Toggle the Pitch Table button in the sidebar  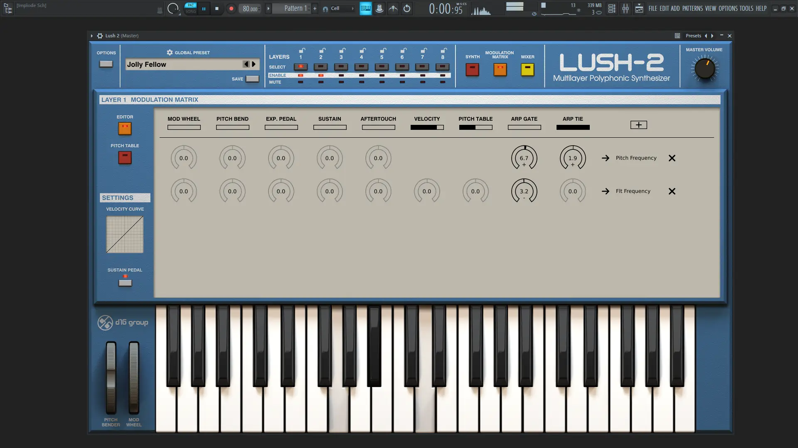(125, 158)
